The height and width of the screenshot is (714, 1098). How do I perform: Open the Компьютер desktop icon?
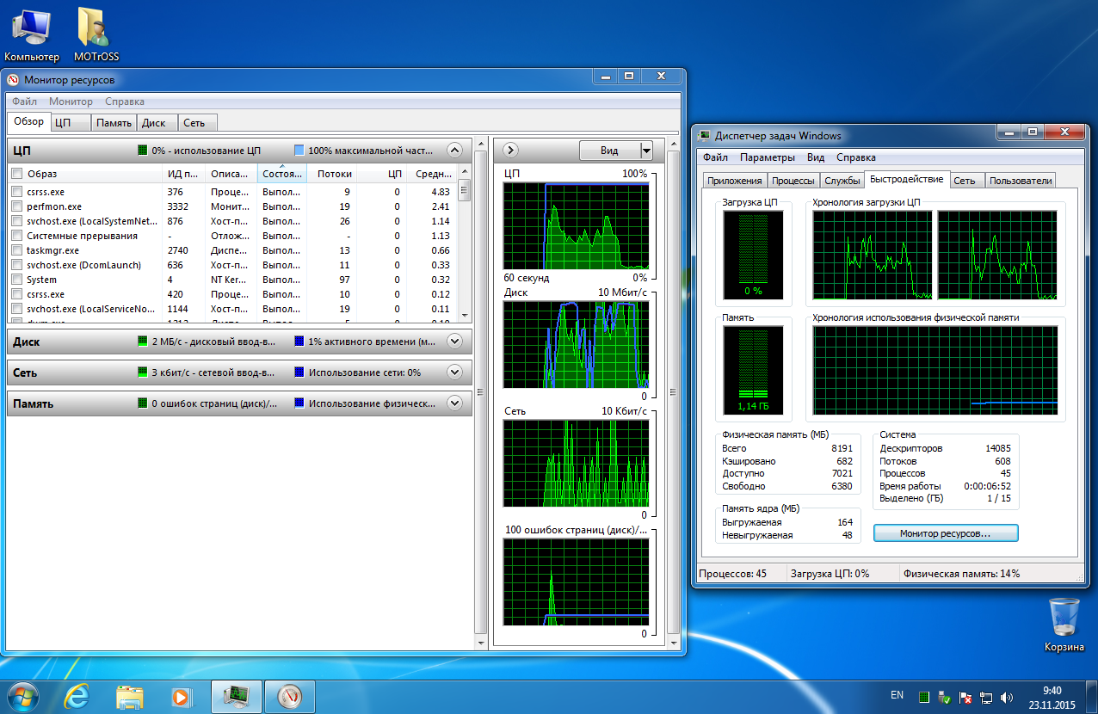click(31, 34)
